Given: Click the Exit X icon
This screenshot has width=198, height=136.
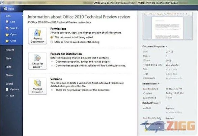Looking at the screenshot, I should coord(7,96).
